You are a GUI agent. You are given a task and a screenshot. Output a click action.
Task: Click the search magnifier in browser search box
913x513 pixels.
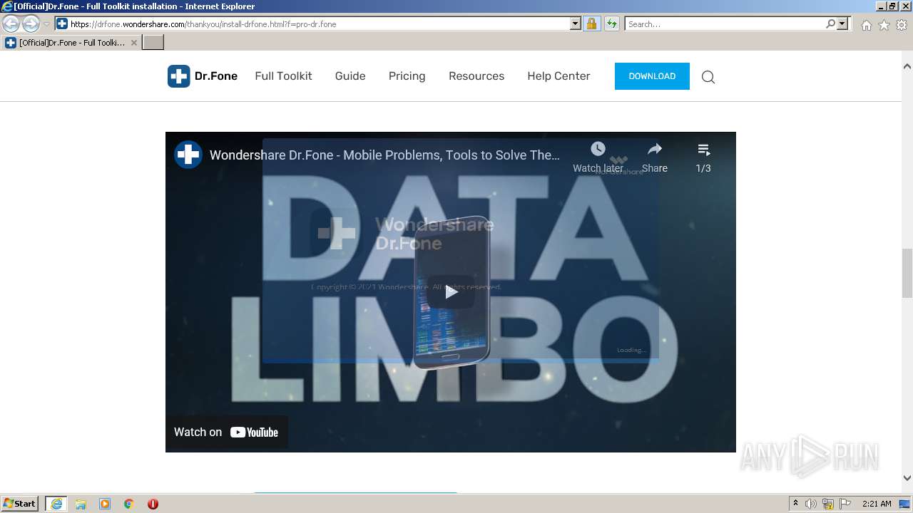pyautogui.click(x=830, y=24)
